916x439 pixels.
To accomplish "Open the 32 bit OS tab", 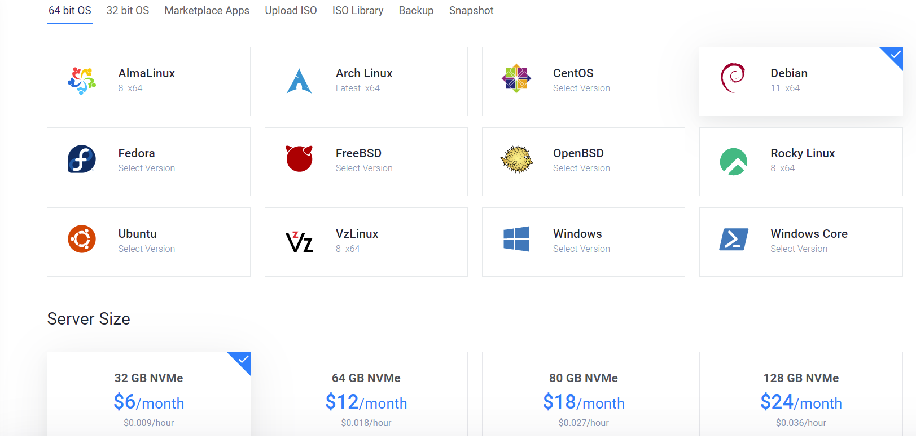I will click(x=128, y=10).
